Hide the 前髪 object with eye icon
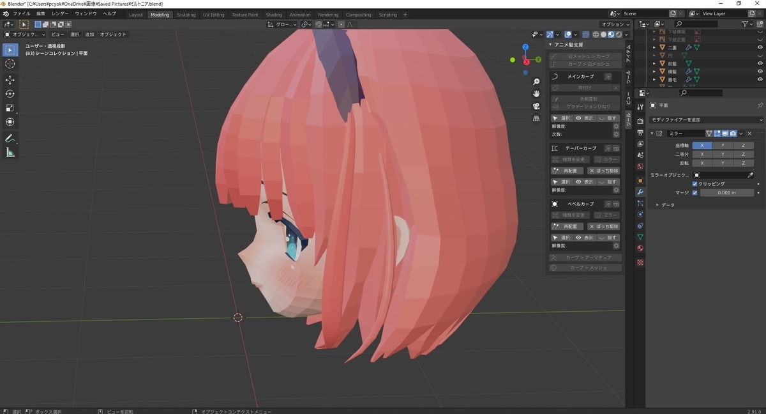Image resolution: width=766 pixels, height=414 pixels. (x=760, y=63)
